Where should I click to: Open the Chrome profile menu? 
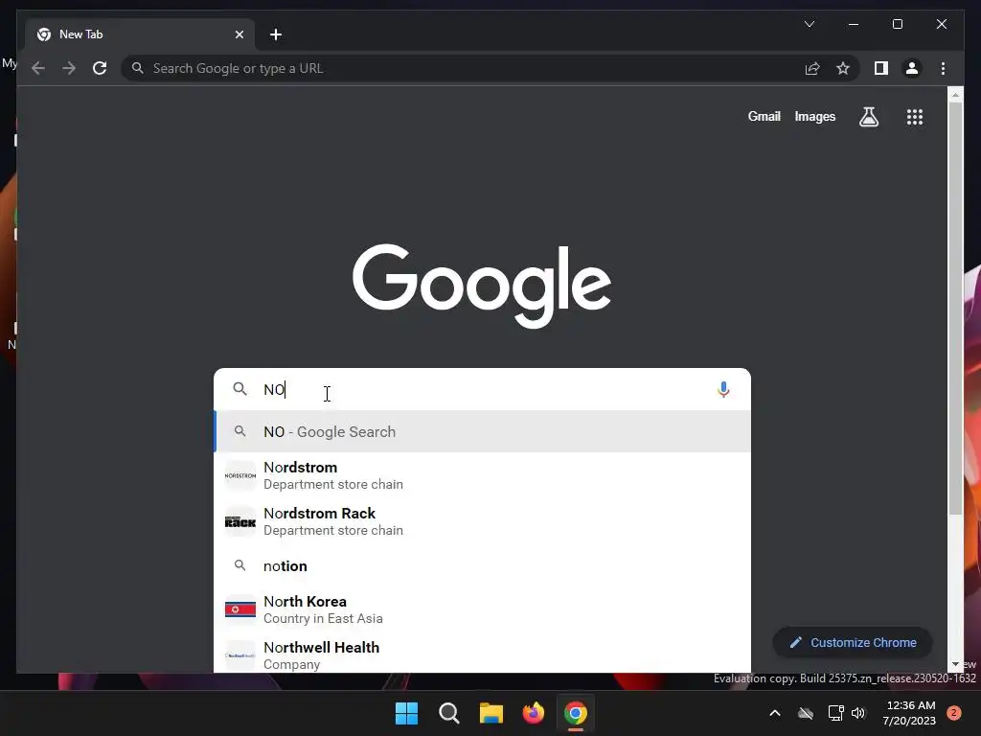click(912, 68)
